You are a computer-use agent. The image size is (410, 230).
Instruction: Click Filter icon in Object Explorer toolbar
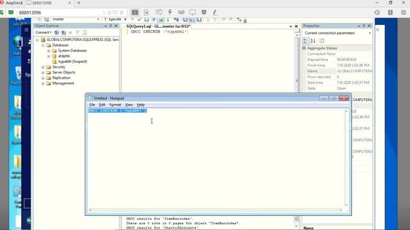coord(78,33)
